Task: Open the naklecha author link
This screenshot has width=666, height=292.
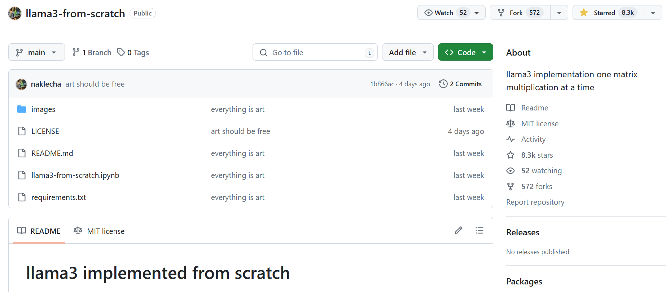Action: [x=46, y=84]
